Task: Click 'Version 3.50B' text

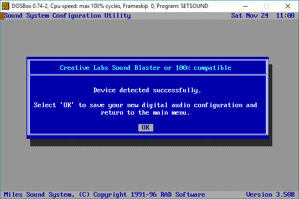Action: 271,194
